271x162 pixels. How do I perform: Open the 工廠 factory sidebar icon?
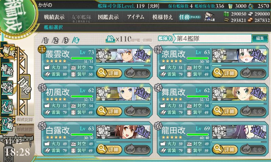(x=7, y=124)
